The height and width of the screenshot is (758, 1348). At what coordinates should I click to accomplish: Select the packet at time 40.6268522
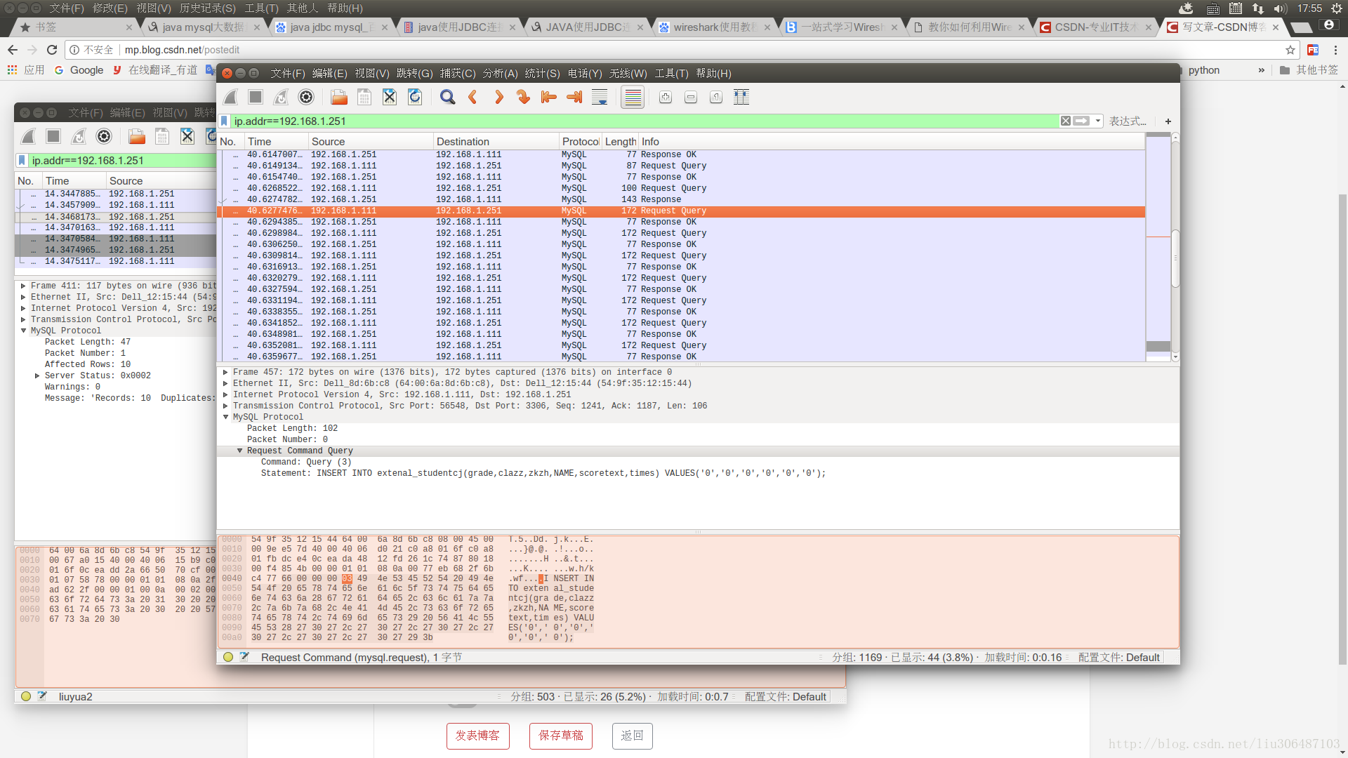tap(681, 189)
